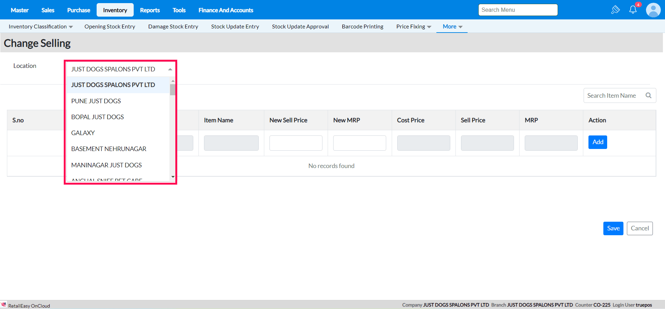665x309 pixels.
Task: Select MANINAGAR JUST DOGS location
Action: (x=118, y=165)
